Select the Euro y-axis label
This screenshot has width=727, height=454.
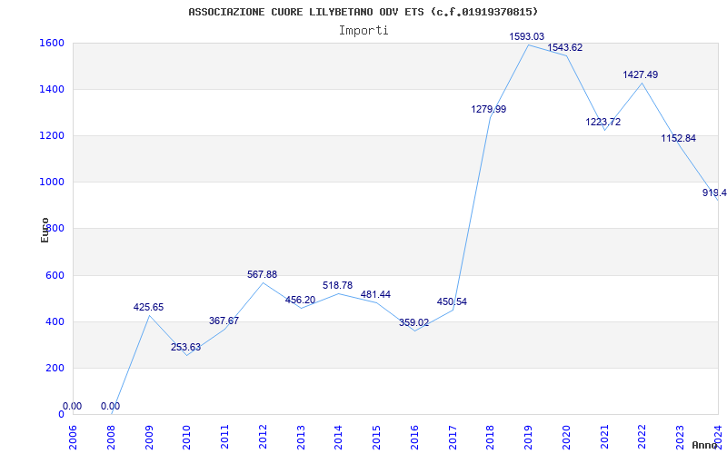[x=45, y=230]
